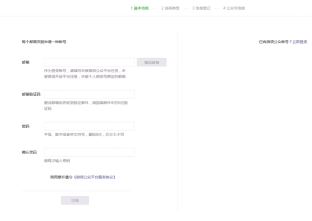Select the 确认密码 confirm password field
312x221 pixels.
coord(89,152)
